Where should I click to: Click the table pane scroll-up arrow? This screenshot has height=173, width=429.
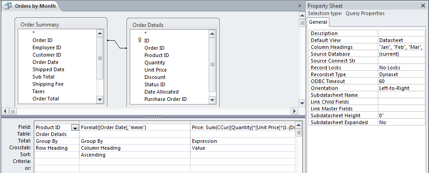pos(302,15)
